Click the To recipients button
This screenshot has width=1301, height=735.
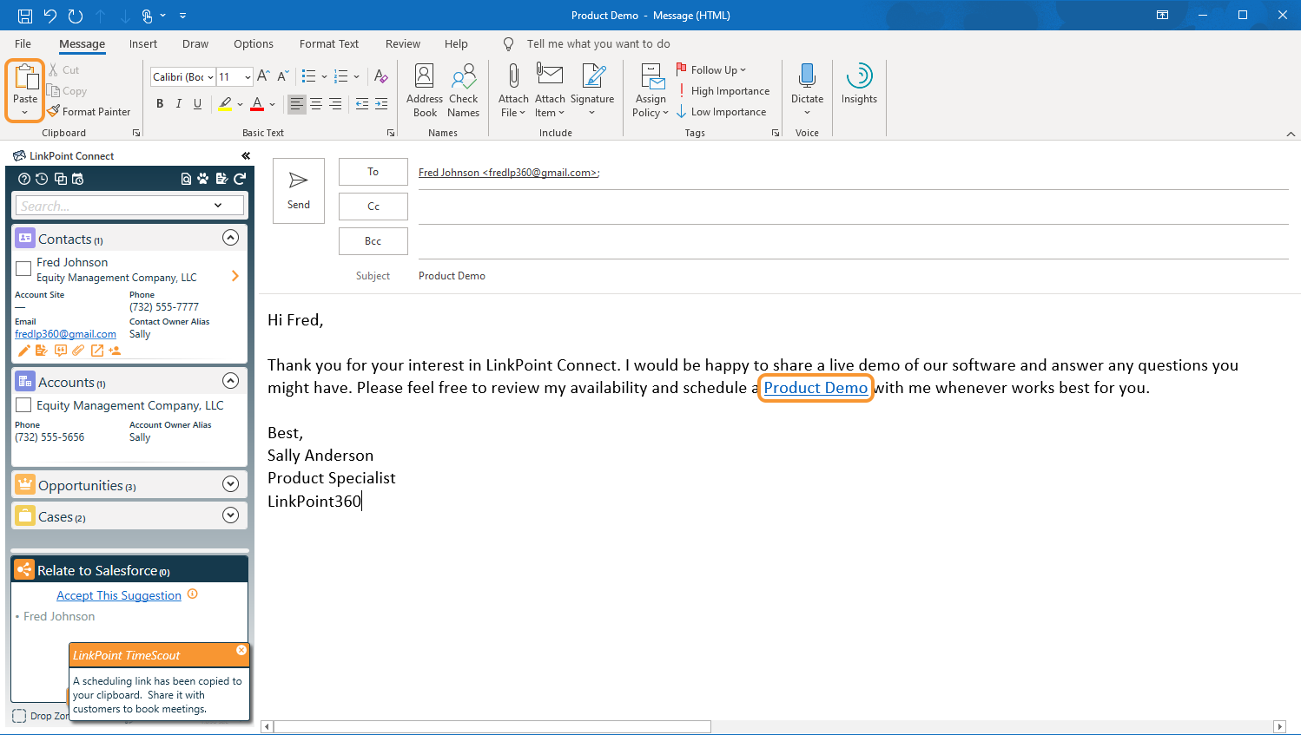(373, 172)
